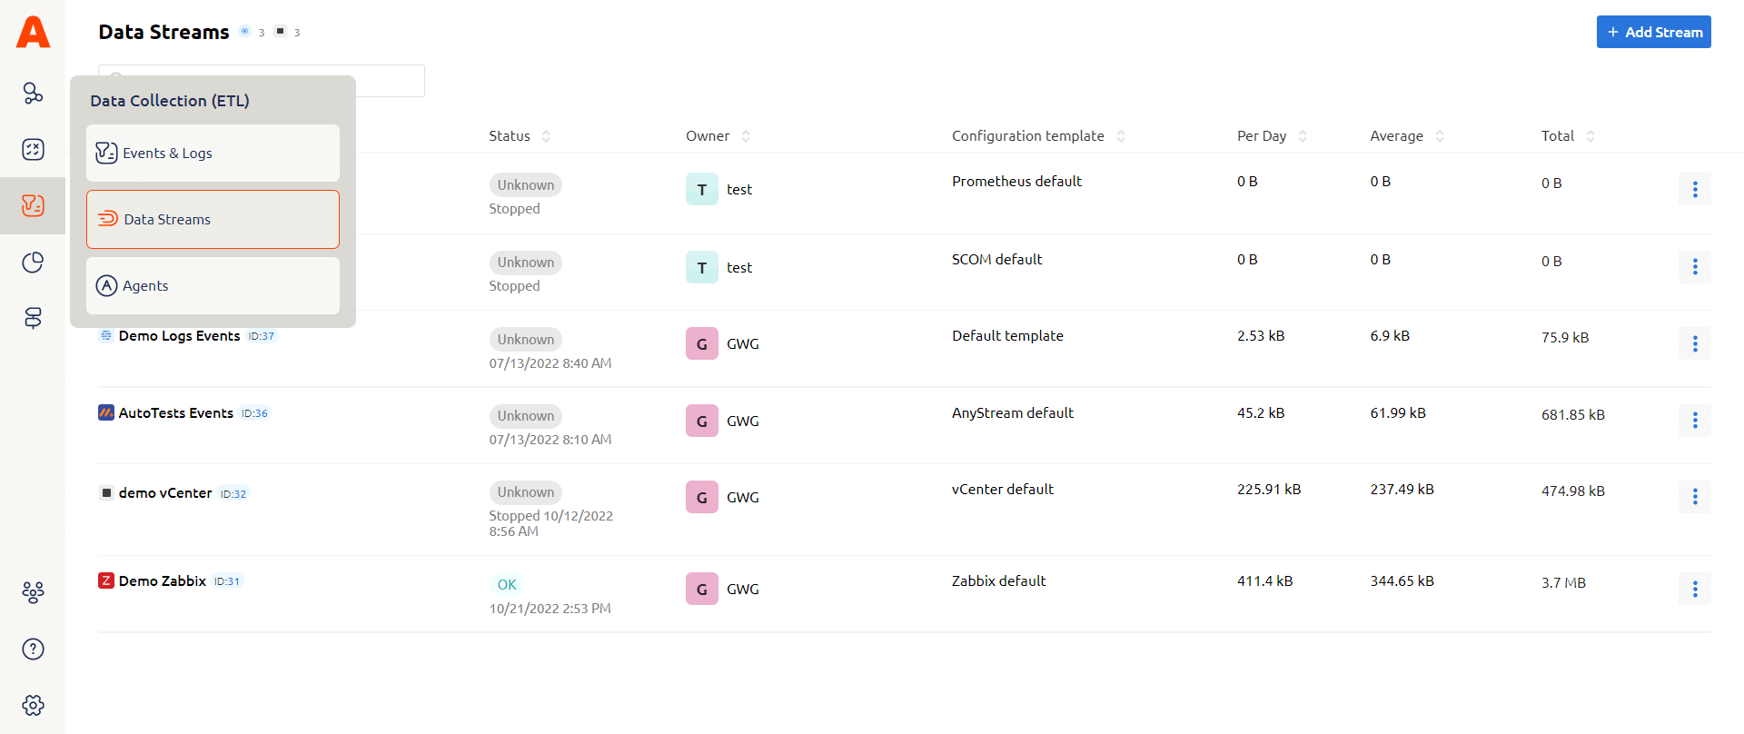Open Agents menu item
The height and width of the screenshot is (734, 1744).
pos(213,285)
